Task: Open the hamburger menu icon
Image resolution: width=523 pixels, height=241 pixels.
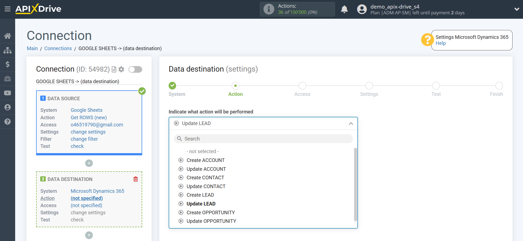Action: 7,9
